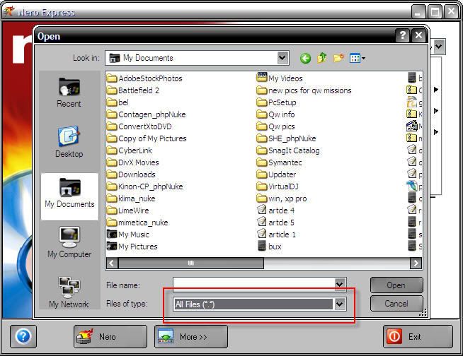Create a new folder
This screenshot has width=463, height=356.
pos(338,58)
